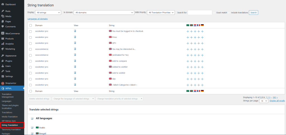286x135 pixels.
Task: Click the Marketing megaphone icon
Action: coord(3,49)
